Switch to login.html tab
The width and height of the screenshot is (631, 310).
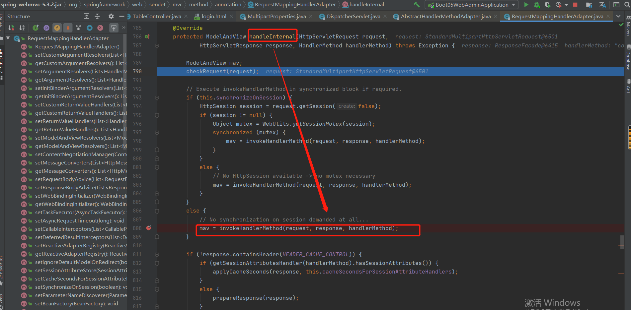pyautogui.click(x=214, y=16)
